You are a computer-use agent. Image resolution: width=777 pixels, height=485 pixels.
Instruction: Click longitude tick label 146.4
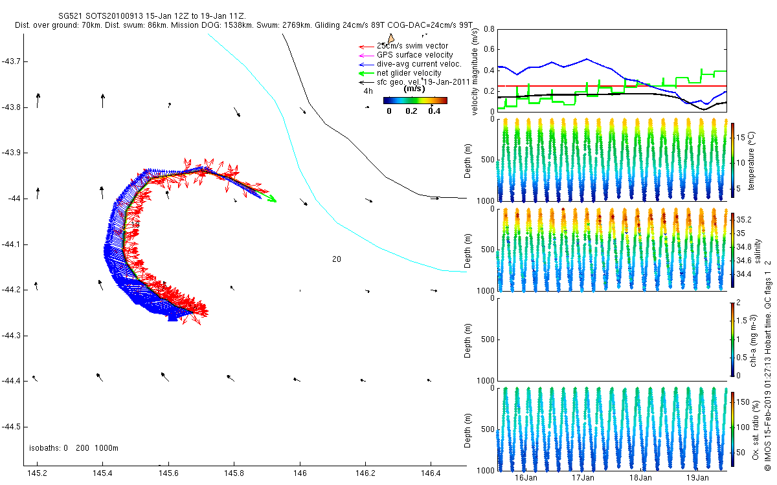coord(431,474)
